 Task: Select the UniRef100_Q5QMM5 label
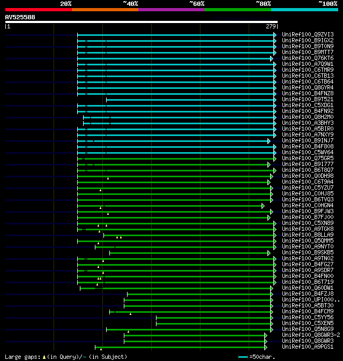(x=308, y=241)
